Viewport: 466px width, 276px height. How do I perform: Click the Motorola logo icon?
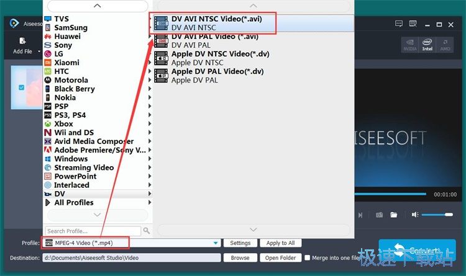click(x=48, y=80)
